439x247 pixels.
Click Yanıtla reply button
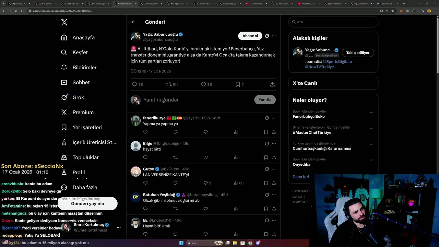[265, 100]
